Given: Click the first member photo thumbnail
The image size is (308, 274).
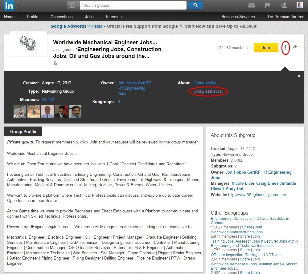Looking at the screenshot, I should point(20,111).
